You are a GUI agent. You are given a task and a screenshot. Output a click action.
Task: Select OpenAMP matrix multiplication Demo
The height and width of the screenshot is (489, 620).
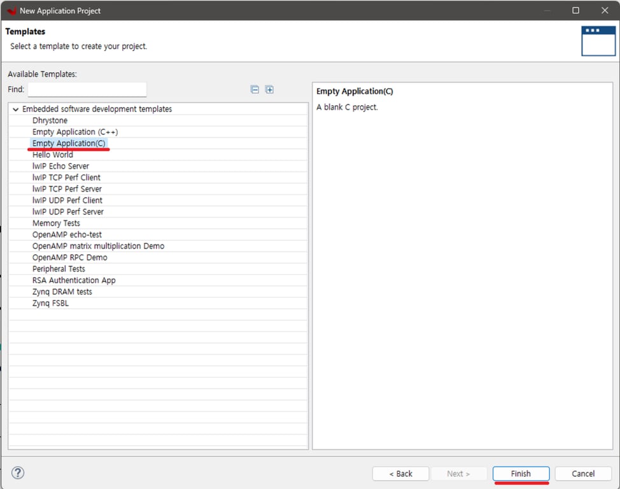[98, 246]
